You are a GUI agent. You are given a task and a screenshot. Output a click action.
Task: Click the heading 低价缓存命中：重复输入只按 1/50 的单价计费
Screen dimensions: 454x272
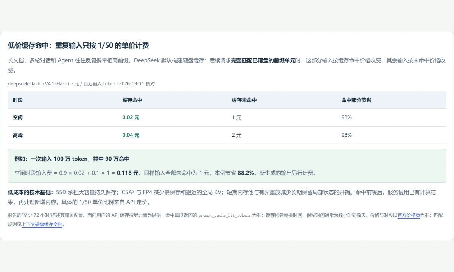coord(78,46)
